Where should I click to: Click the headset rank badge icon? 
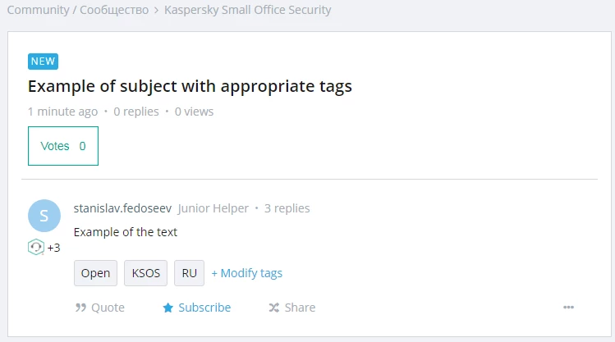tap(36, 247)
